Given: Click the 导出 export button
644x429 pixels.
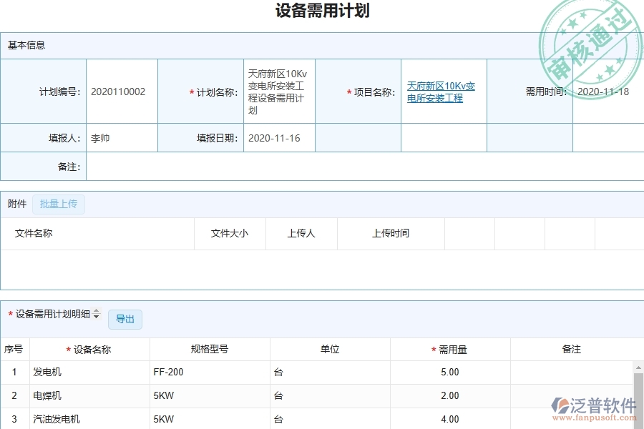Looking at the screenshot, I should 125,320.
